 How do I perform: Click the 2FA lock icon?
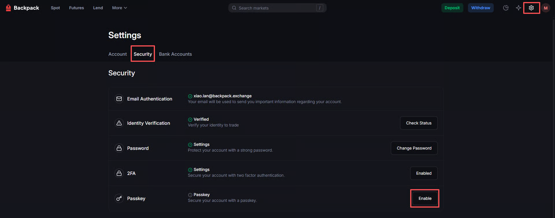pos(119,173)
